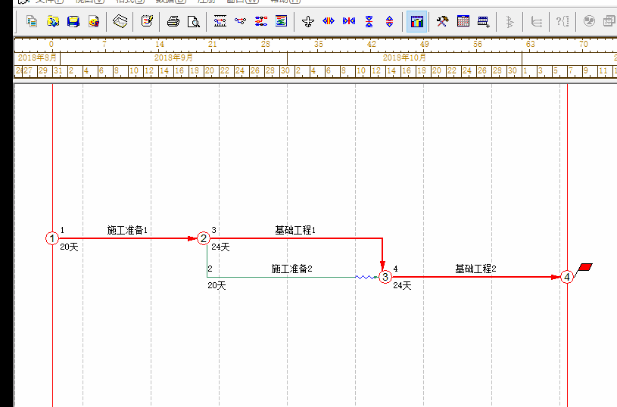
Task: Select node 2 in the network diagram
Action: 204,238
